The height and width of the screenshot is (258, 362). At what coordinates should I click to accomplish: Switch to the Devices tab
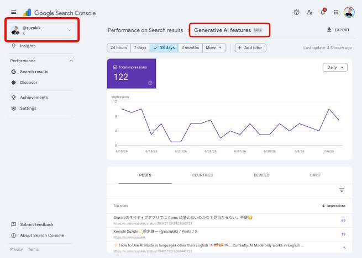tap(261, 175)
